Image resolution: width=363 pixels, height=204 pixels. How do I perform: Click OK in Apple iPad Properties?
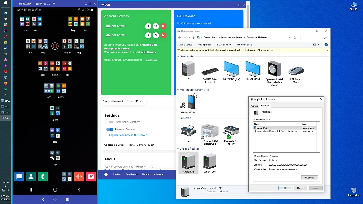(285, 188)
